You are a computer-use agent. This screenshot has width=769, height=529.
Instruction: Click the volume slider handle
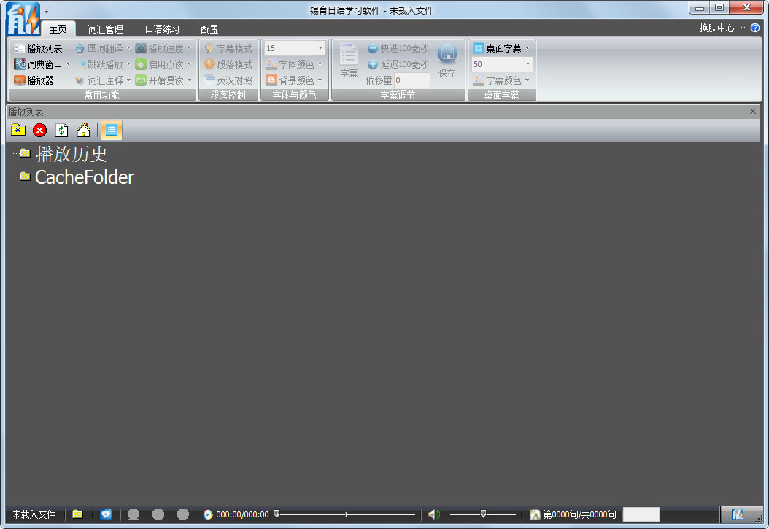(483, 514)
